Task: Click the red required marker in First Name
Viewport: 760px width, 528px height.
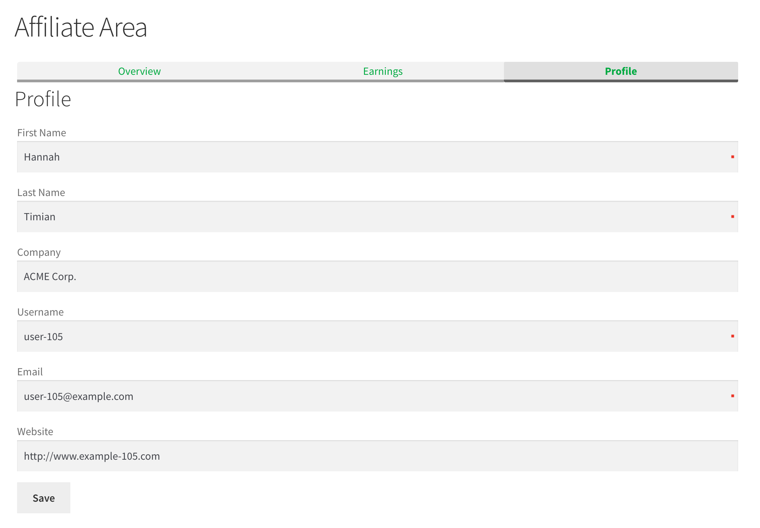Action: 732,157
